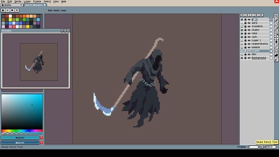Open the palette sort and gradients icon

(x=7, y=10)
